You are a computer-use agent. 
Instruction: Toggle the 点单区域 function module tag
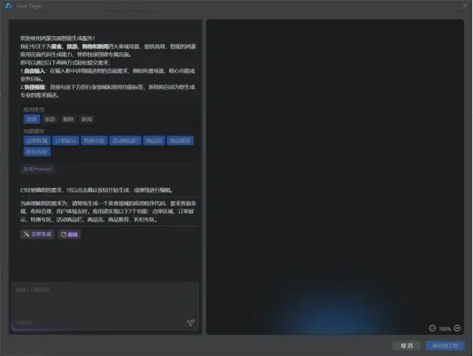click(x=37, y=141)
